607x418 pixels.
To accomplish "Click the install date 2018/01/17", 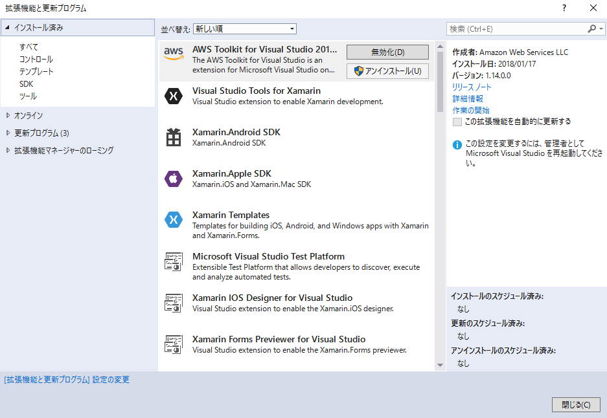I will 517,64.
